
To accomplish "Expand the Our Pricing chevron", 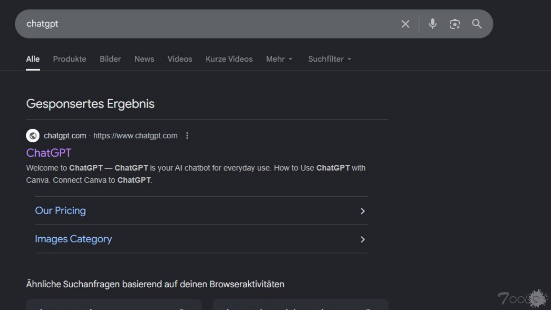I will (362, 211).
